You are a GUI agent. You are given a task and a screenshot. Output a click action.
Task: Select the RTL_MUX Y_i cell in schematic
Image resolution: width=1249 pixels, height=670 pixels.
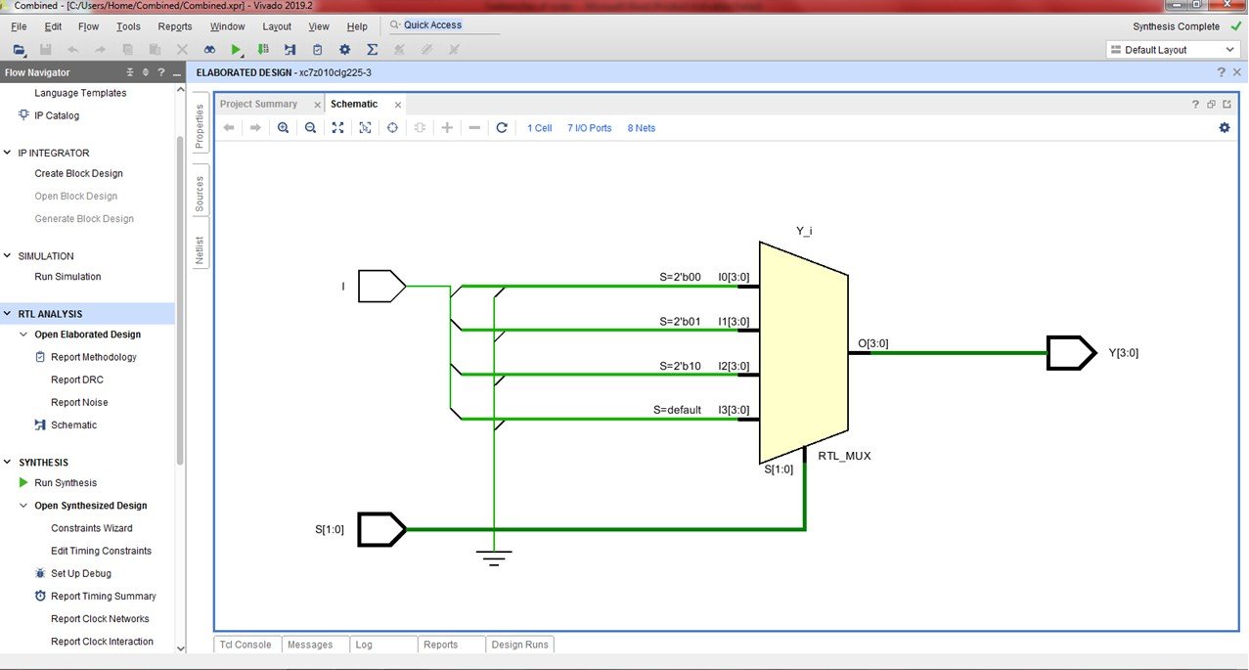click(804, 353)
